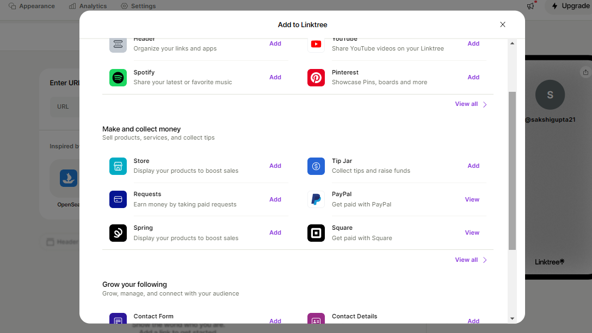Close the Add to Linktree dialog
Viewport: 592px width, 333px height.
tap(503, 24)
